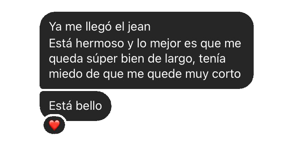Click the word 'quede' in last line
Viewport: 285px width, 141px height.
coord(164,74)
